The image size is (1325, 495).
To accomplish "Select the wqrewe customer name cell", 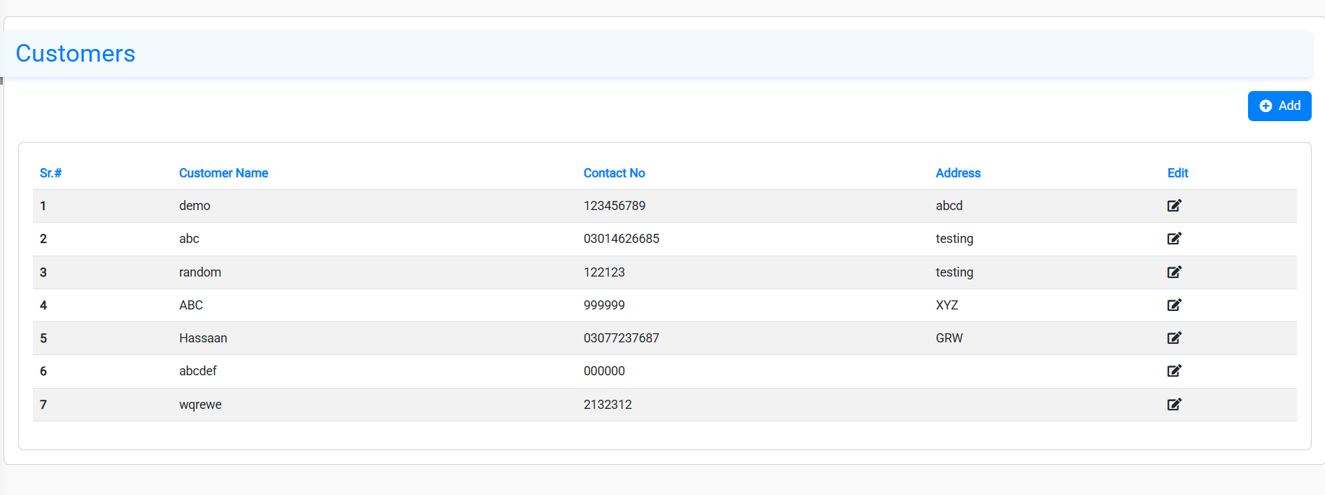I will click(200, 405).
